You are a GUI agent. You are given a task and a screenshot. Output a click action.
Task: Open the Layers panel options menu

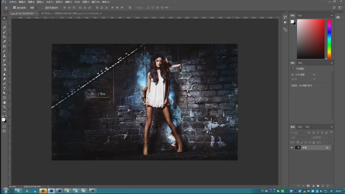coord(332,127)
